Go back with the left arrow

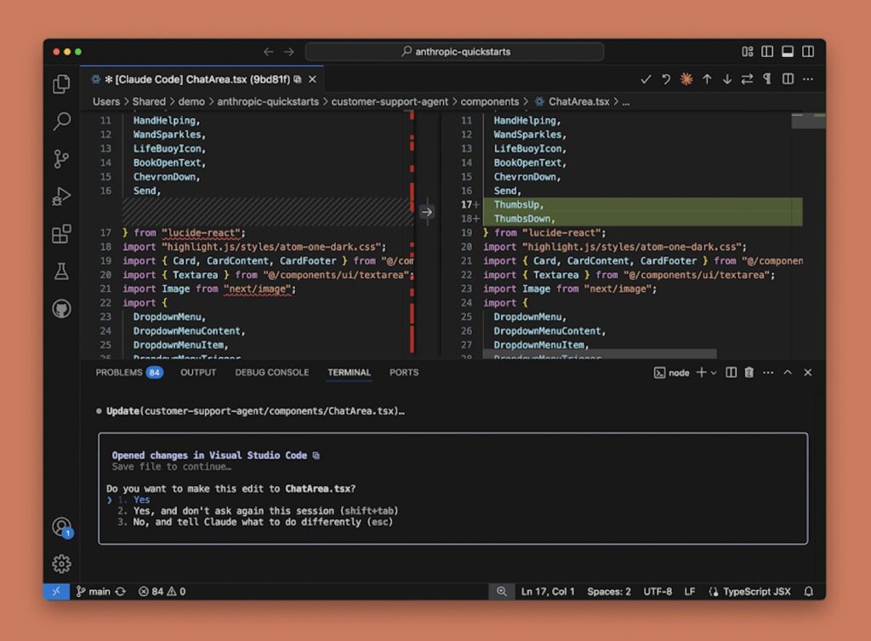click(x=269, y=52)
